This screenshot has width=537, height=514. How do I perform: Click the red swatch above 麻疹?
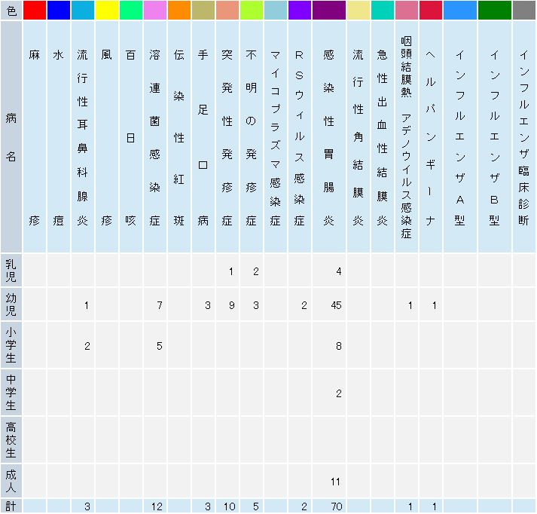click(x=35, y=11)
